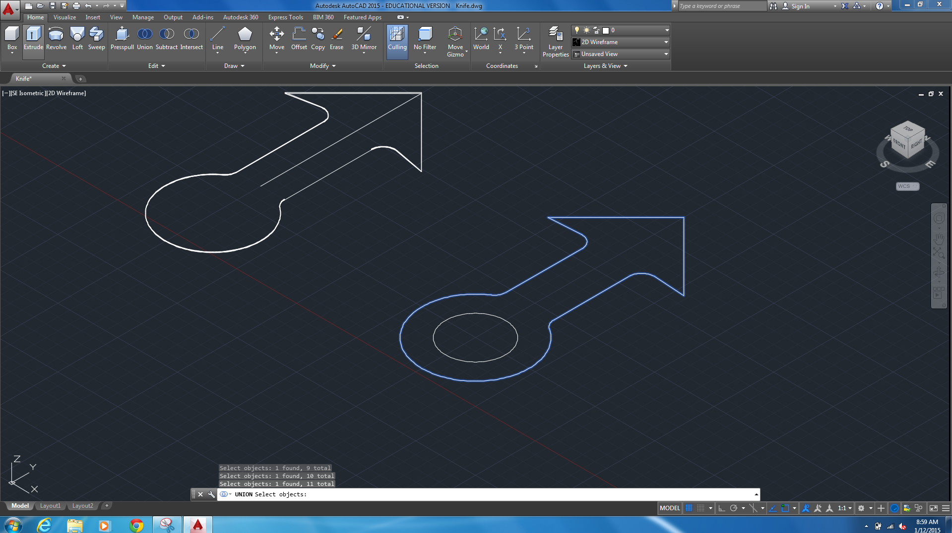Open the layer 0 dropdown list
The image size is (952, 533).
(621, 30)
